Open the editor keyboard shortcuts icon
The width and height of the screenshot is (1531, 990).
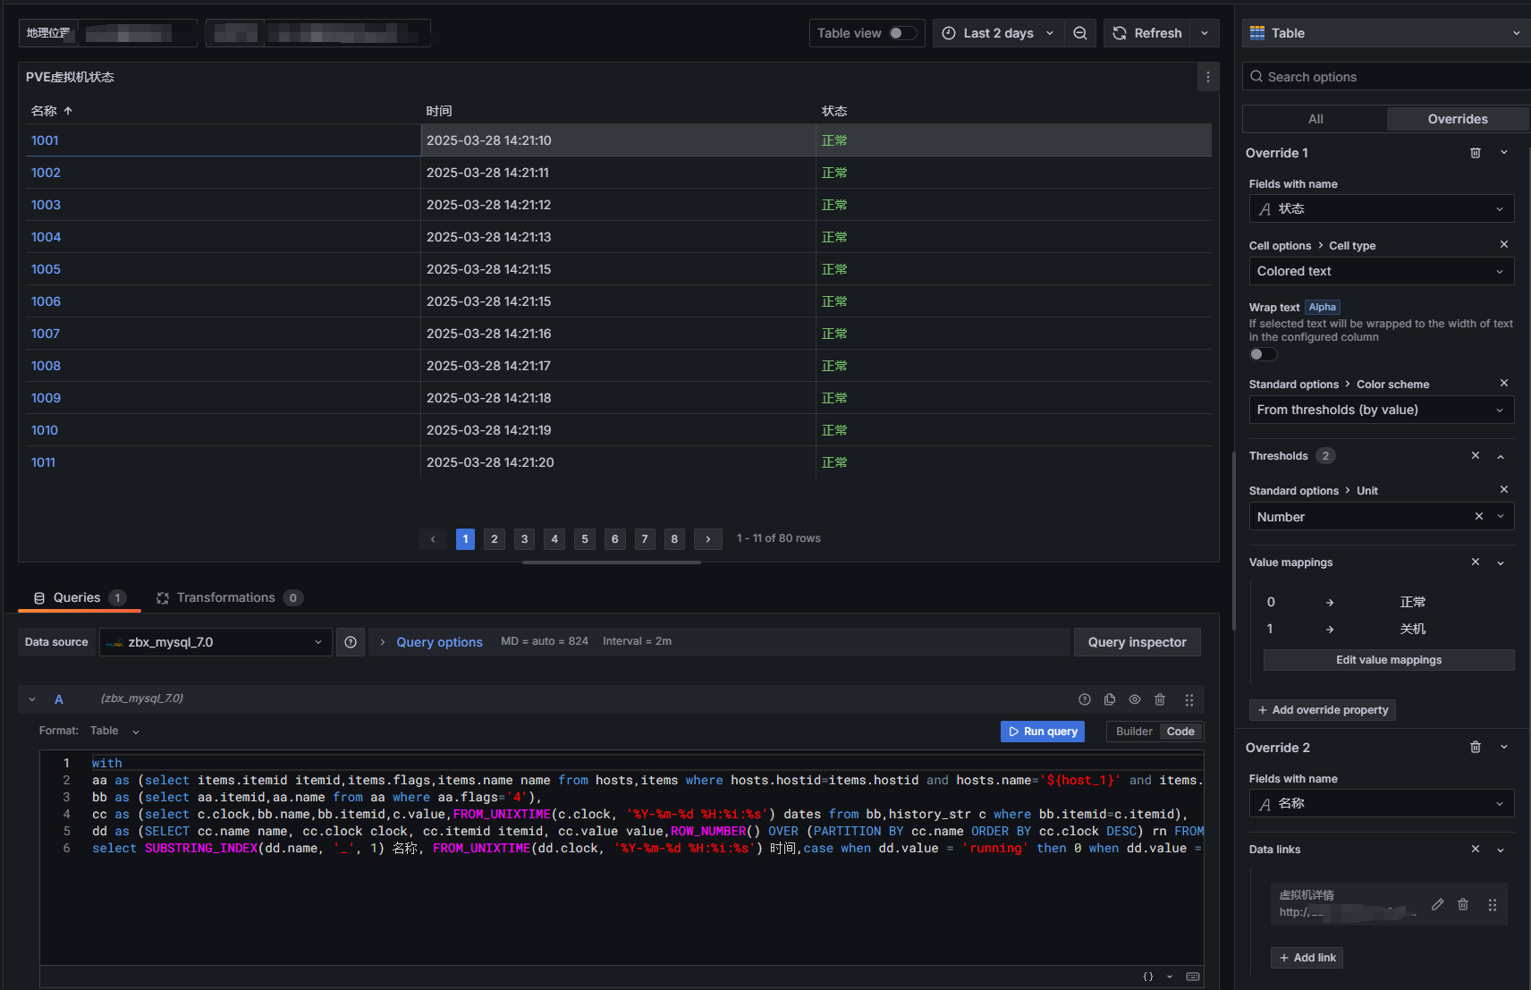1193,977
